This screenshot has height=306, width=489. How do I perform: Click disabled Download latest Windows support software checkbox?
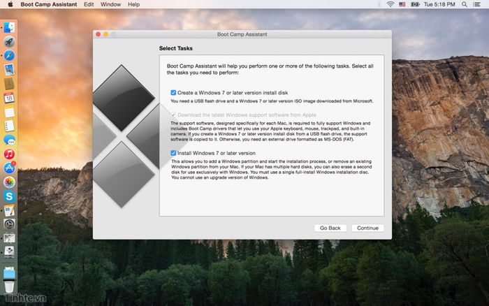coord(173,115)
